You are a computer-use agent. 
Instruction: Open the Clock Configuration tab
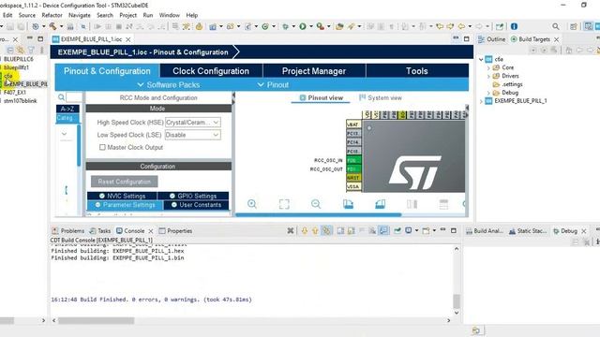click(211, 71)
